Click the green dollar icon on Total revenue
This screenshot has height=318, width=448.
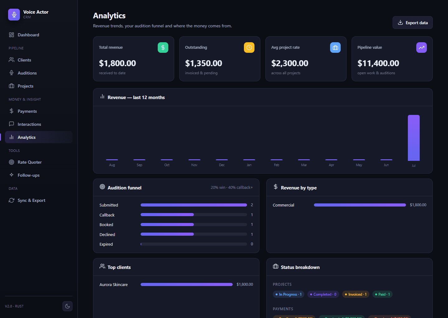(163, 48)
